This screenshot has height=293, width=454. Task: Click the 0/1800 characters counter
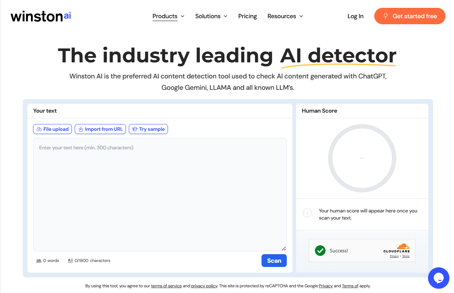(x=93, y=261)
